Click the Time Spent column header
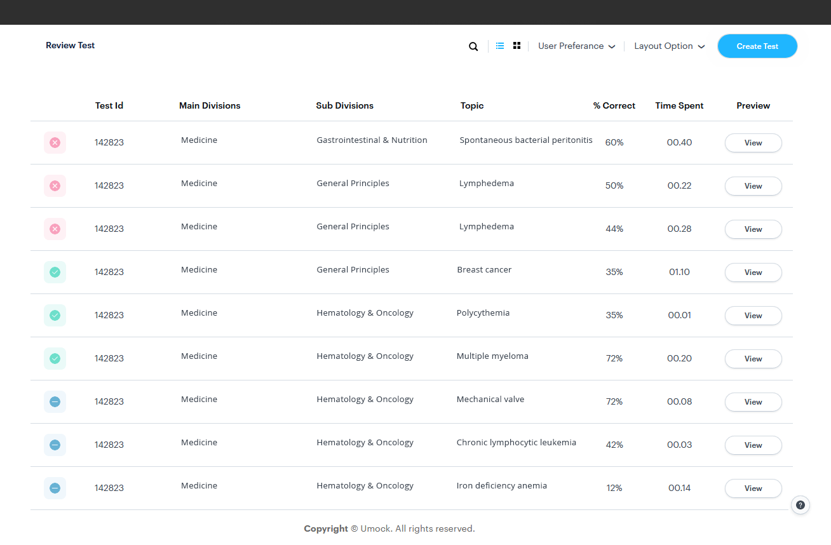 pos(679,106)
